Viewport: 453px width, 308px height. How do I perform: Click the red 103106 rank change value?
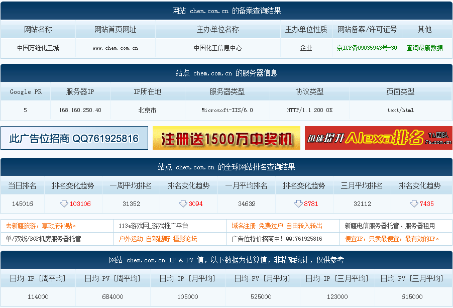(80, 203)
